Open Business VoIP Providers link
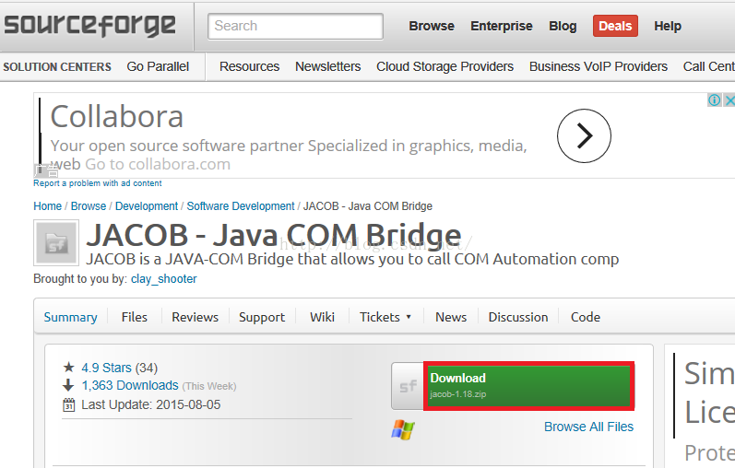 click(599, 66)
